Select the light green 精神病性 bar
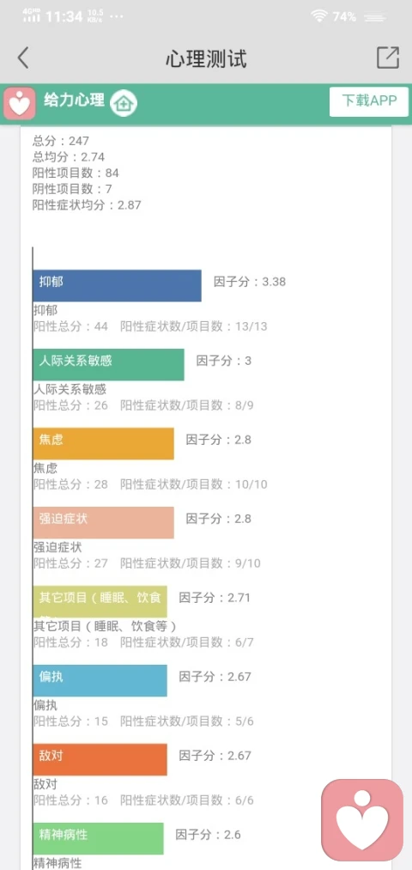The height and width of the screenshot is (870, 412). pyautogui.click(x=98, y=838)
